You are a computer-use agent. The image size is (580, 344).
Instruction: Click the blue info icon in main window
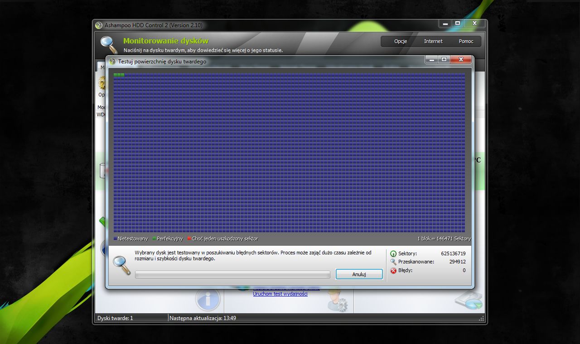(208, 299)
